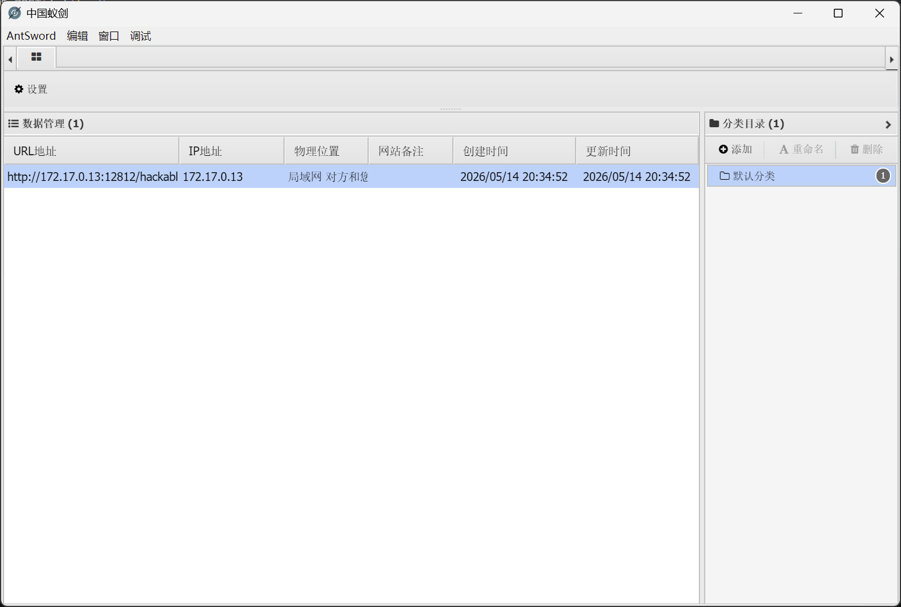Open 设置 with the gear icon
901x607 pixels.
point(30,89)
